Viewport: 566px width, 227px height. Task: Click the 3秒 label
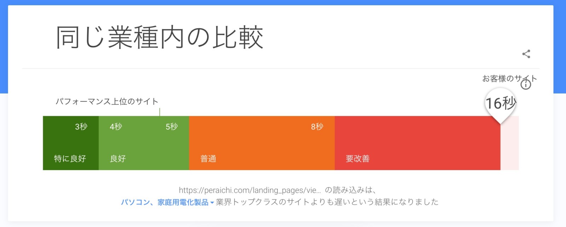(x=81, y=127)
